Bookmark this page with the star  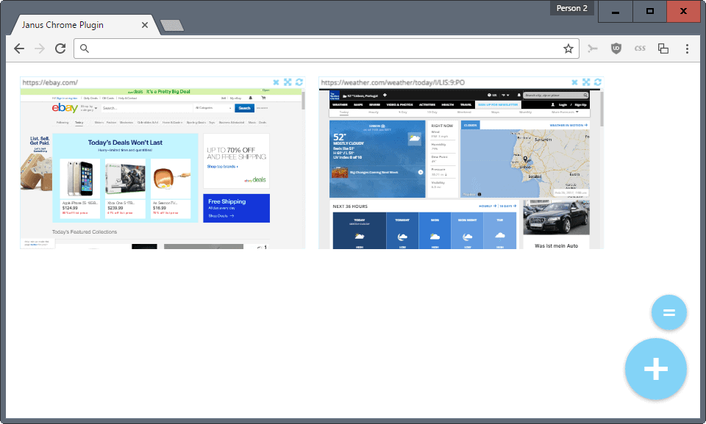(568, 48)
